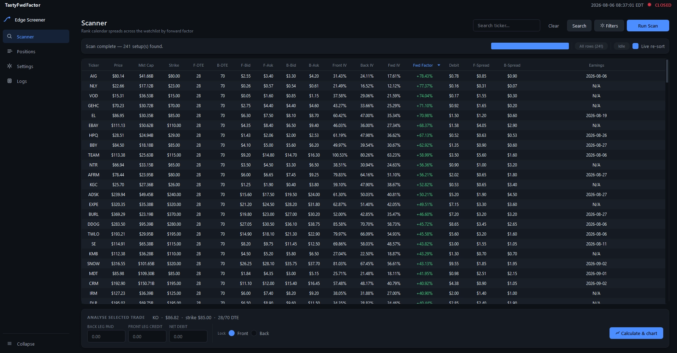Click the Logs document icon

pyautogui.click(x=10, y=81)
